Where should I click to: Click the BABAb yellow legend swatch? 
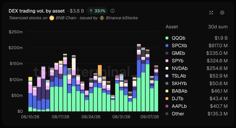click(x=167, y=91)
